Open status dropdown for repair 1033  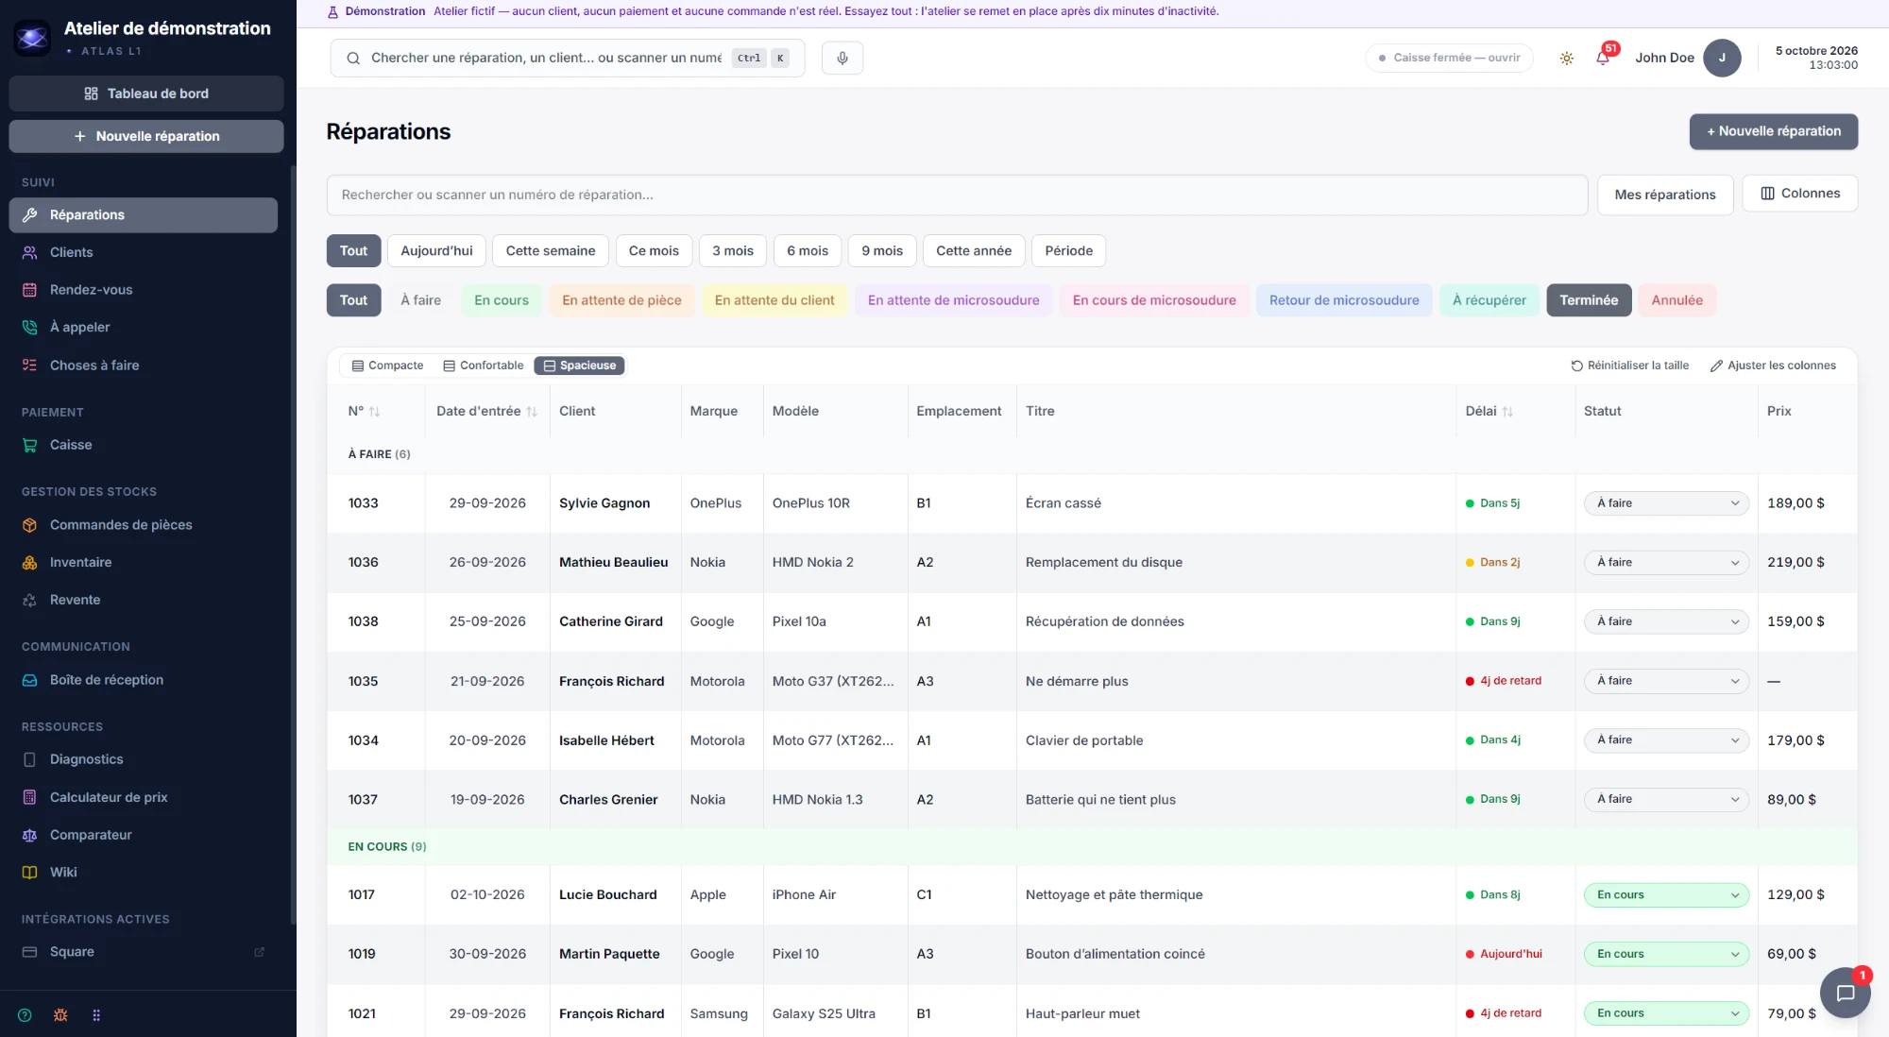click(1666, 503)
